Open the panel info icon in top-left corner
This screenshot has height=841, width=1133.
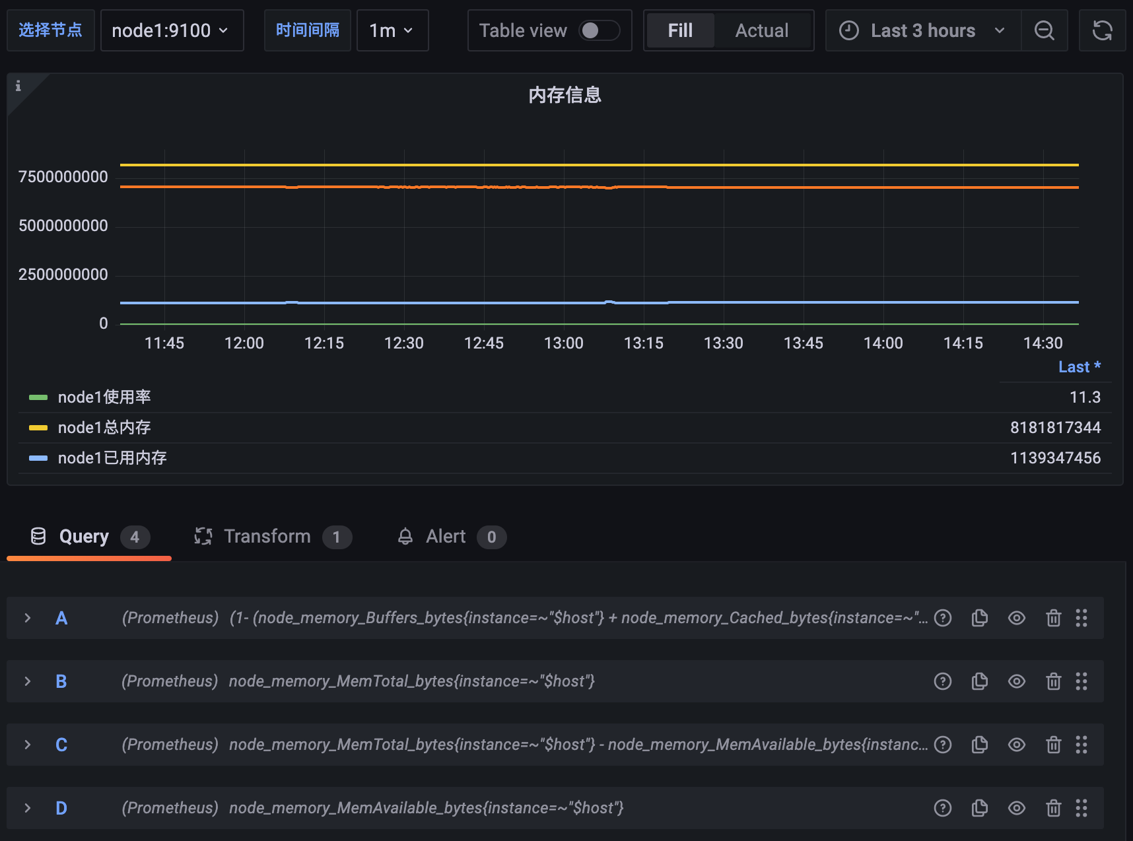[18, 86]
